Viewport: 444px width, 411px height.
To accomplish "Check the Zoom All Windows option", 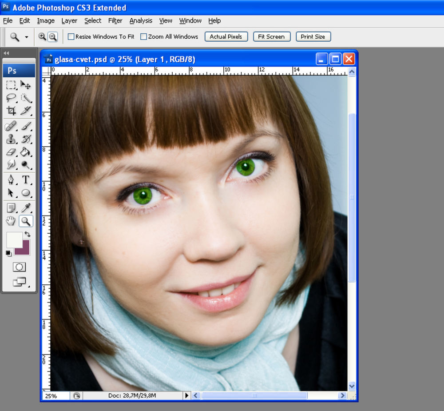I will point(143,37).
